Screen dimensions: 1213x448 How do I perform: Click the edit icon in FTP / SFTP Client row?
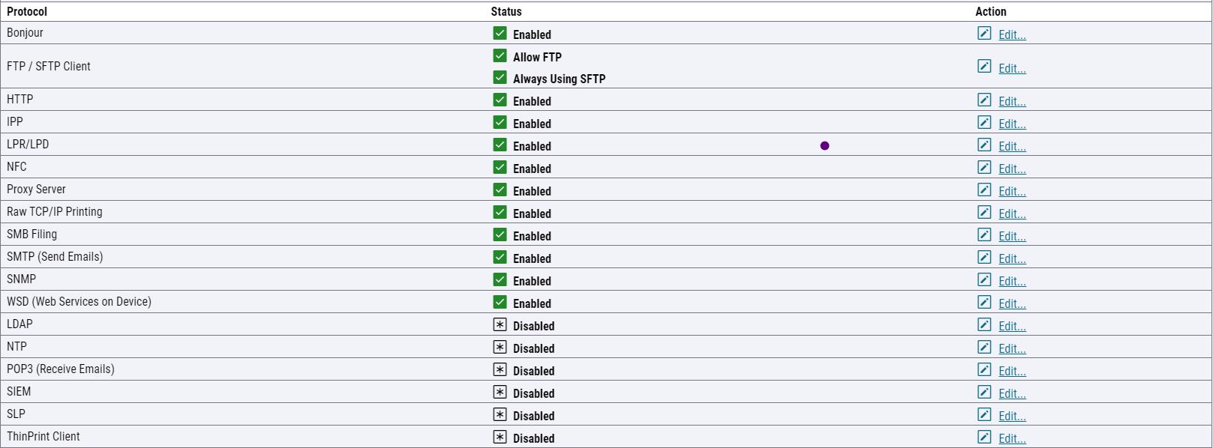984,66
